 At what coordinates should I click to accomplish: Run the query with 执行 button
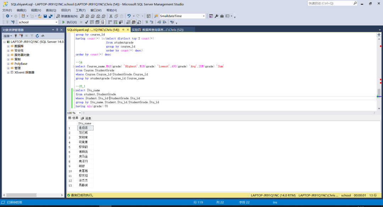tap(70, 22)
